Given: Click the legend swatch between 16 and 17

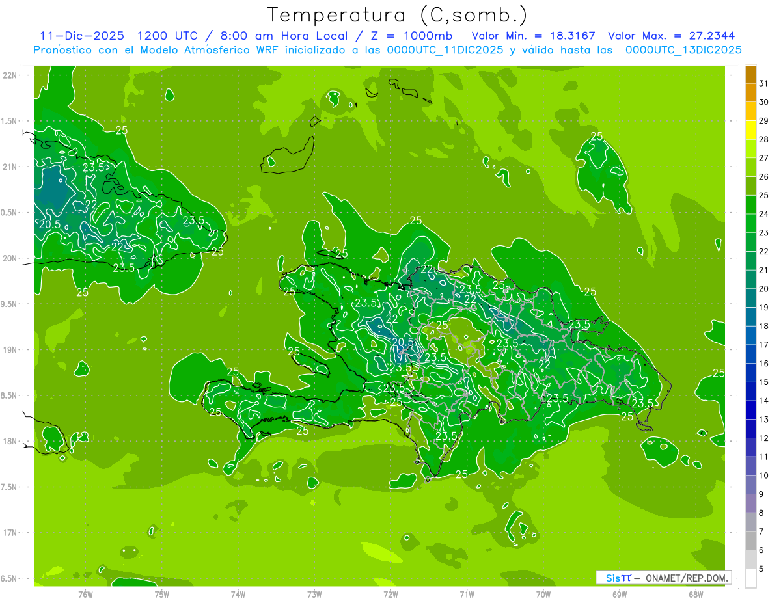Looking at the screenshot, I should point(750,355).
